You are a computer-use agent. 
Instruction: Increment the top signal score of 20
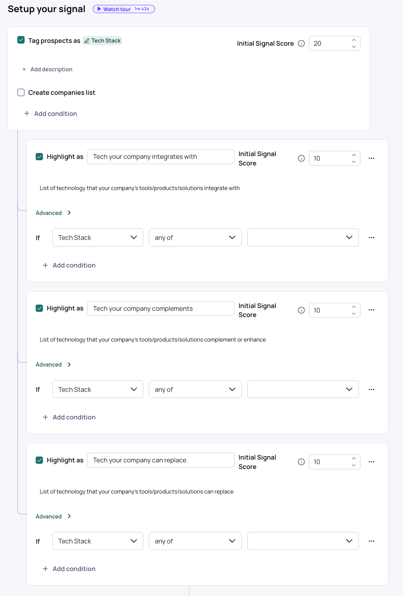tap(354, 40)
